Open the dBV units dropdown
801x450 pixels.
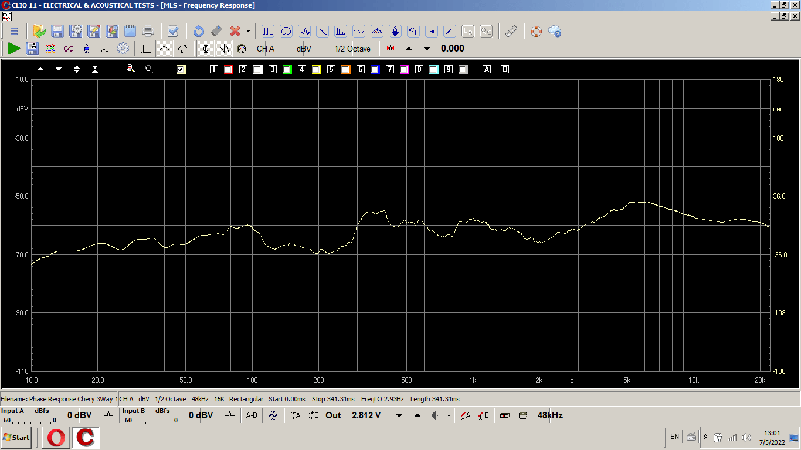304,49
